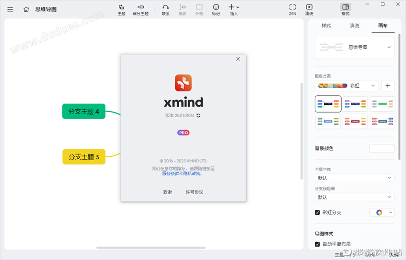Pick the background color (背景颜色) swatch
Screen dimensions: 406x260
382,148
